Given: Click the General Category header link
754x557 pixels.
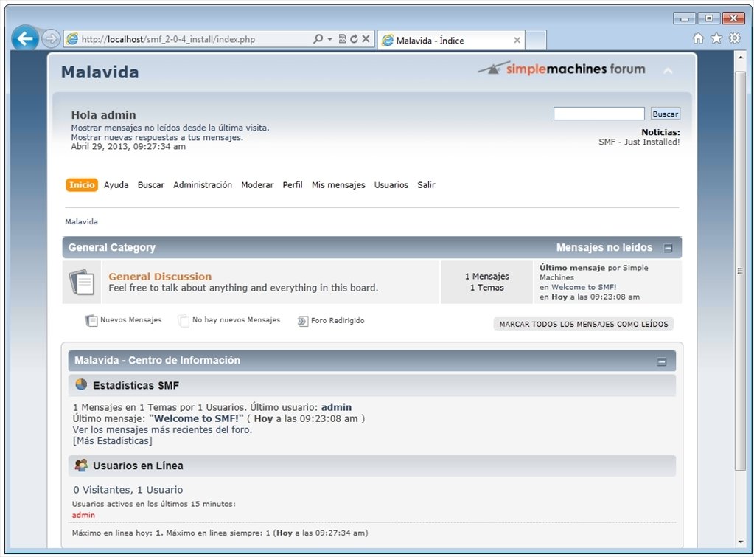Looking at the screenshot, I should 111,247.
